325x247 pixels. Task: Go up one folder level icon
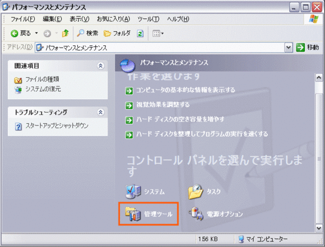point(66,33)
